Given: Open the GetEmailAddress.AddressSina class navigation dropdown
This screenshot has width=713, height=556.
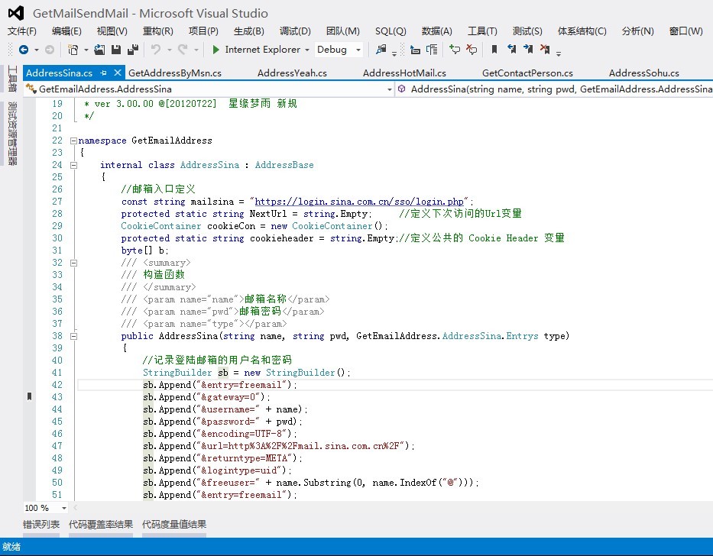Looking at the screenshot, I should coord(207,89).
